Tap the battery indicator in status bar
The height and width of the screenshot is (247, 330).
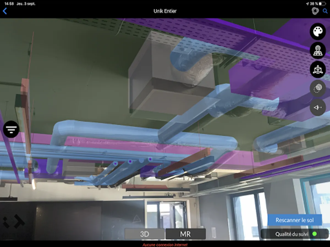click(322, 4)
